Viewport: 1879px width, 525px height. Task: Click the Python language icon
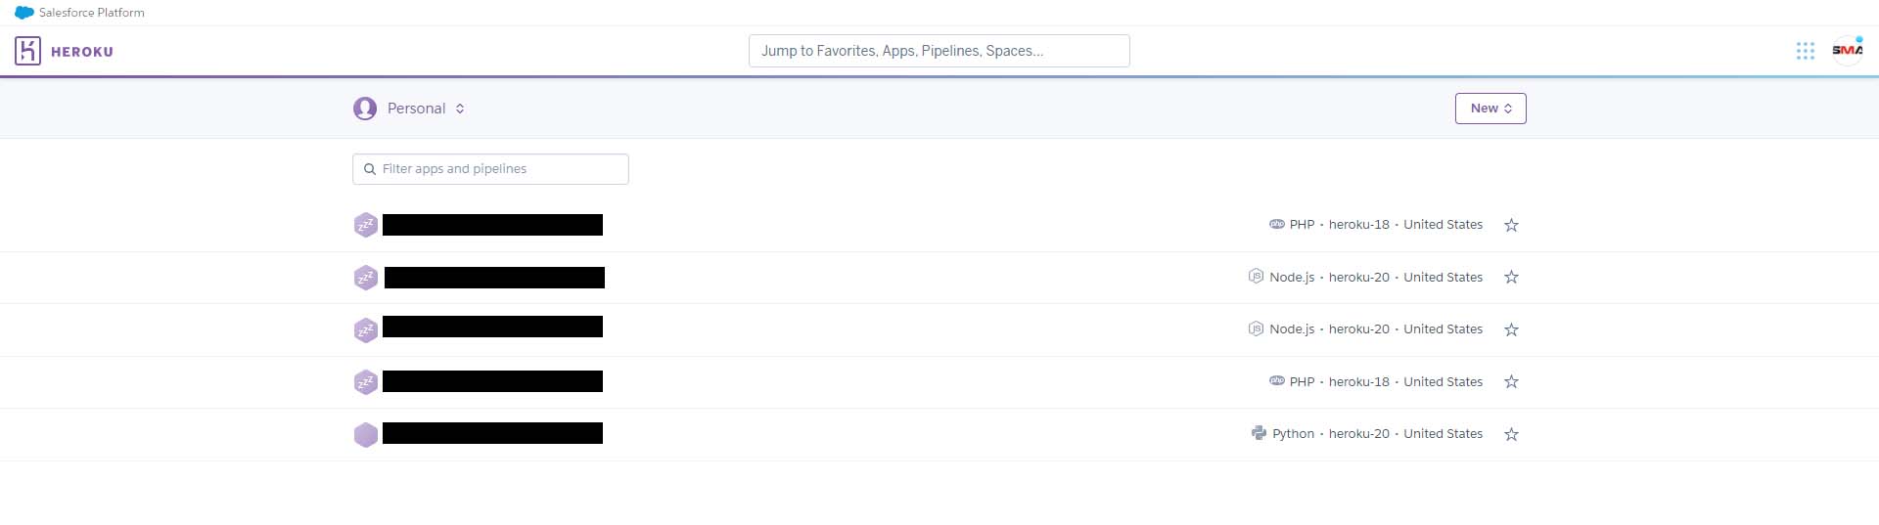point(1259,433)
